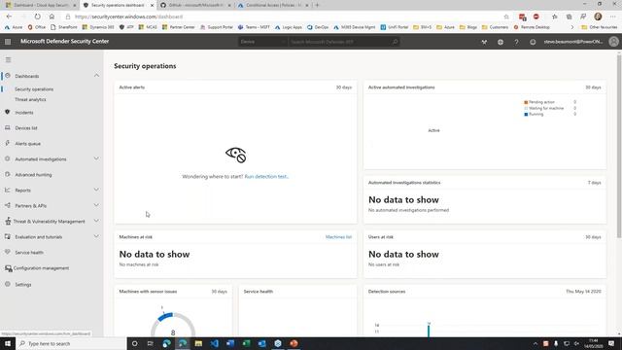622x350 pixels.
Task: Click the Advanced hunting icon
Action: click(7, 175)
